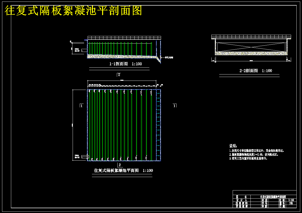Select the 1:100 scale value in title block
The image size is (302, 213).
(x=291, y=200)
